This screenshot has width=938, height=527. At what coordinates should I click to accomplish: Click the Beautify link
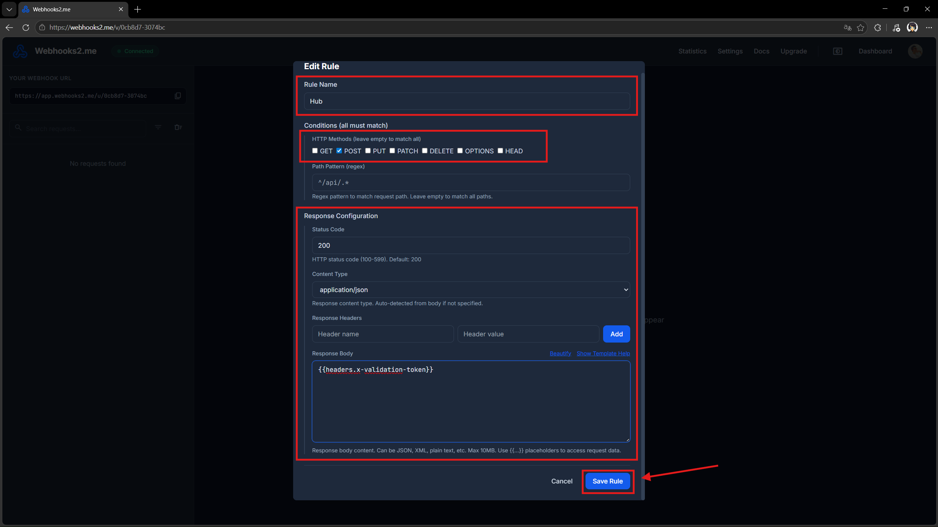[560, 353]
